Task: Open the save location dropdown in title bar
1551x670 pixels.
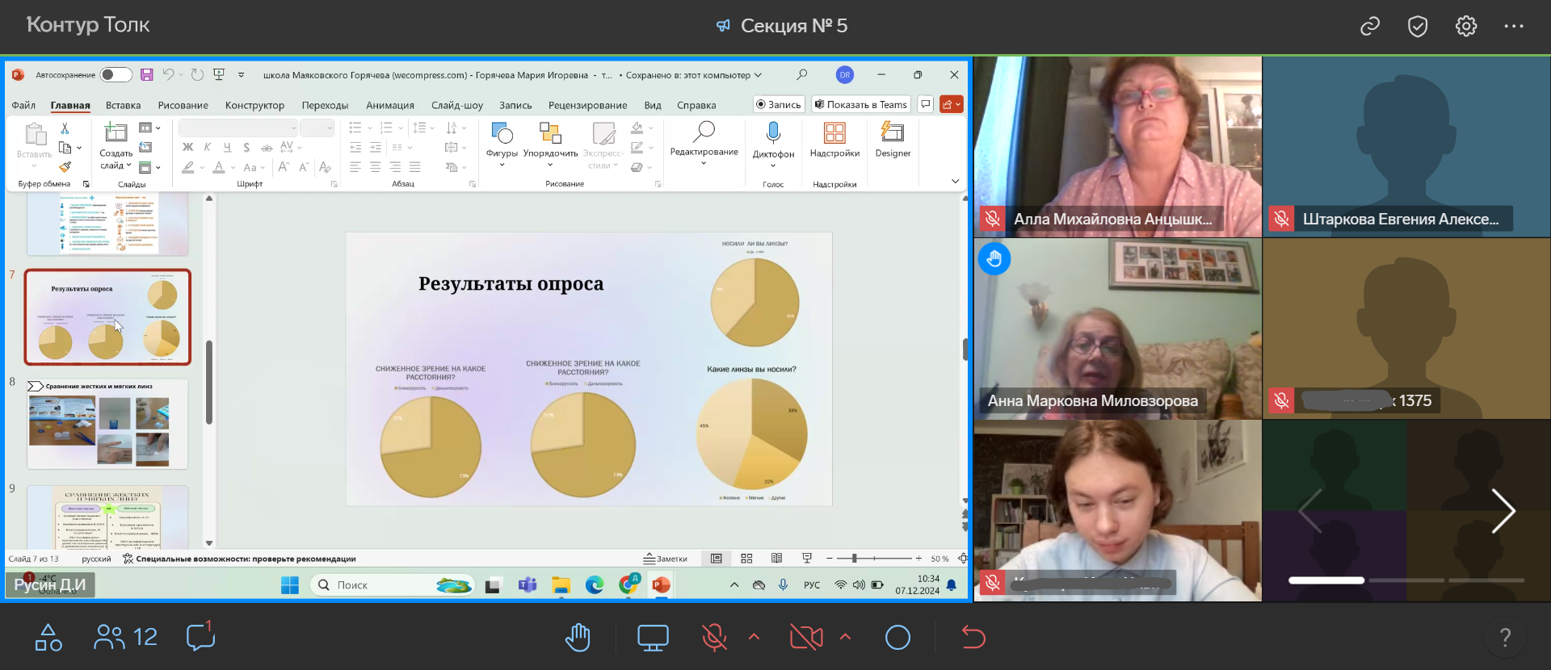Action: coord(758,75)
